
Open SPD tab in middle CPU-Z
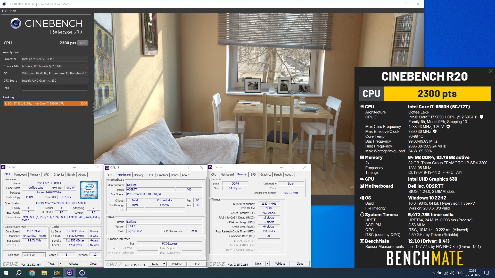point(150,175)
